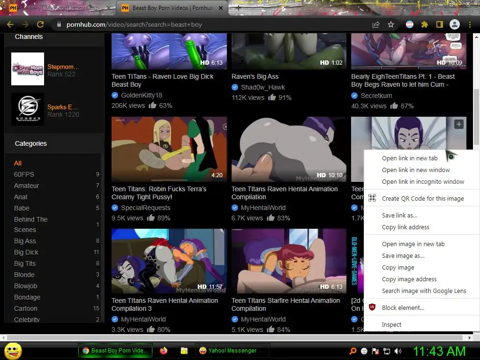Choose 'Open link in incognito window'

[423, 181]
